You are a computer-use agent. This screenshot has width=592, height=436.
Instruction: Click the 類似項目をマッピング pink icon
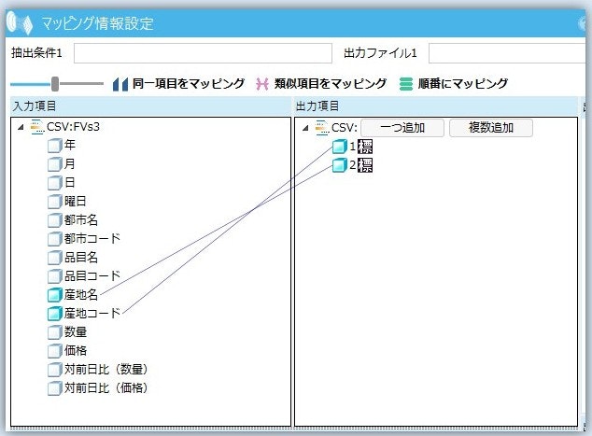click(262, 84)
